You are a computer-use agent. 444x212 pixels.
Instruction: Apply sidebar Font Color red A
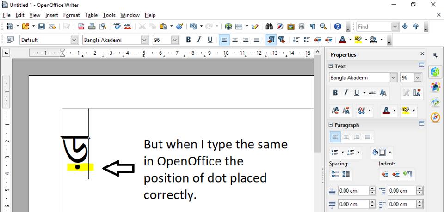click(386, 110)
